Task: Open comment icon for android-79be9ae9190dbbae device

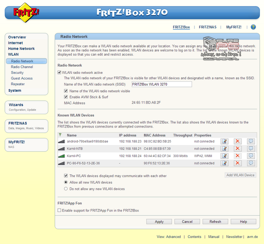Action: pos(251,141)
